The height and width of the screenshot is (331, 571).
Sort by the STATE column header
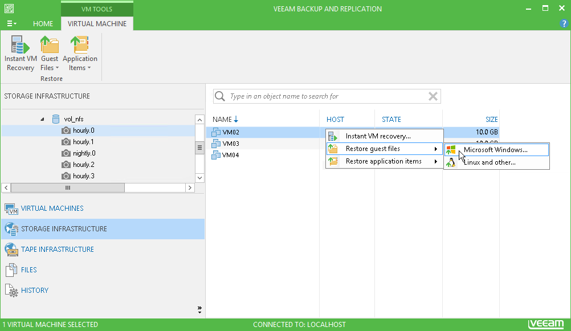coord(391,120)
